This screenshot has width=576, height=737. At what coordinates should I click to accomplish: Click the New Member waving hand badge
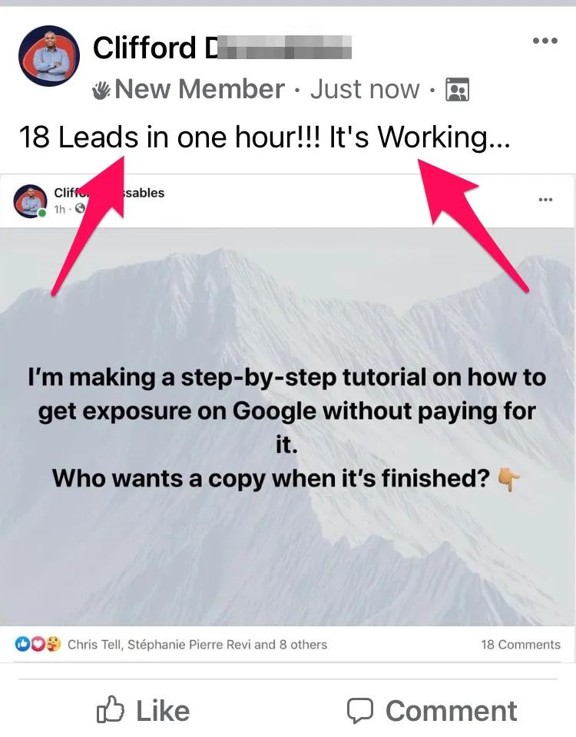point(101,91)
